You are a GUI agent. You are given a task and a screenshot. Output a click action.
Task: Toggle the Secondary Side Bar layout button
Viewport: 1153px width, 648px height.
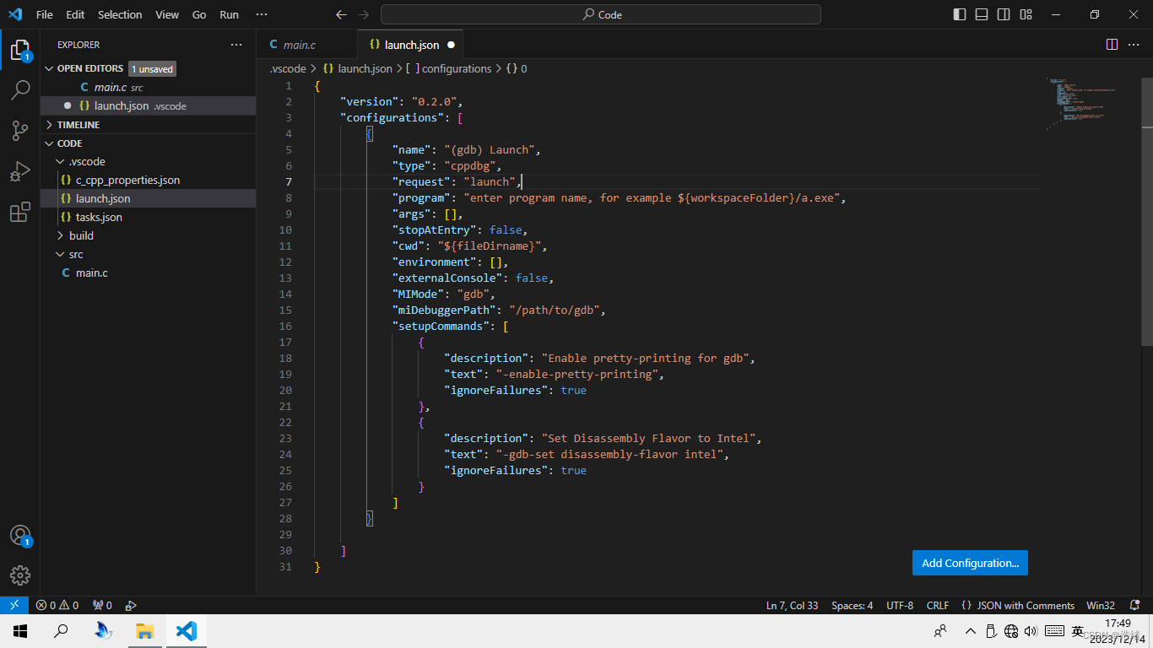coord(1004,14)
